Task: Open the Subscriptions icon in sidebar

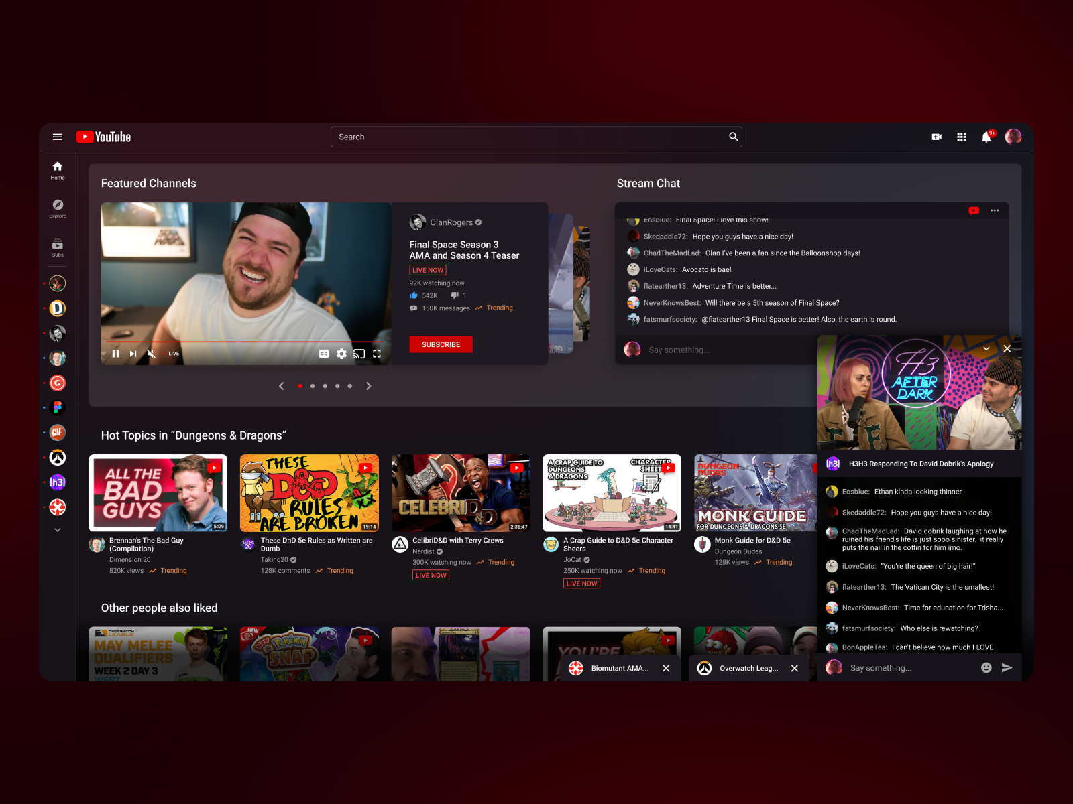Action: [x=57, y=244]
